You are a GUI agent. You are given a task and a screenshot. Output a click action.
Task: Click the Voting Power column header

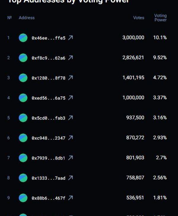160,18
